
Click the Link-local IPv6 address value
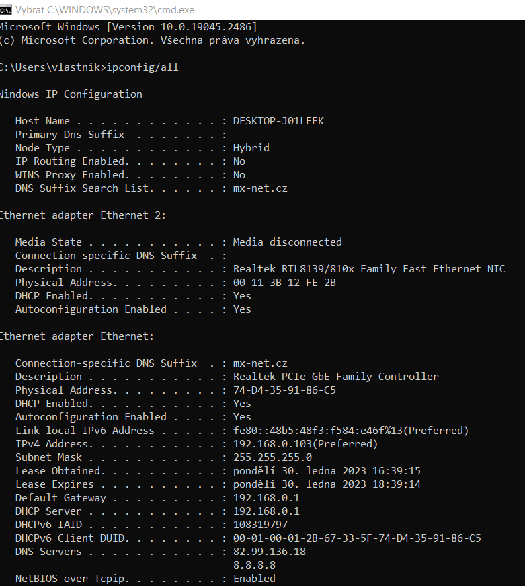coord(350,431)
